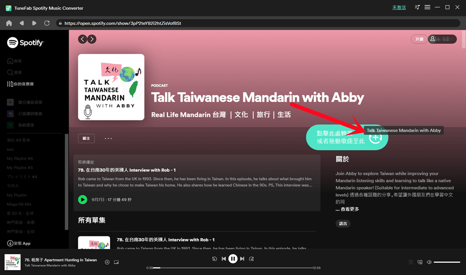466x275 pixels.
Task: Create a playlist with 建立播放清單
Action: pyautogui.click(x=25, y=102)
